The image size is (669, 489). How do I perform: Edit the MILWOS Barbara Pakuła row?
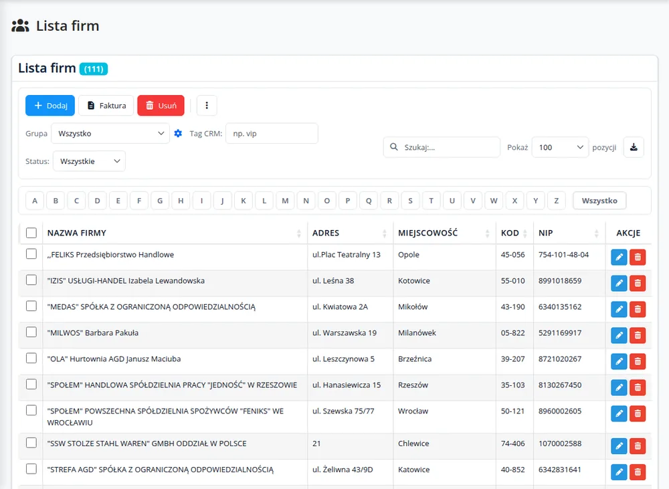tap(619, 335)
